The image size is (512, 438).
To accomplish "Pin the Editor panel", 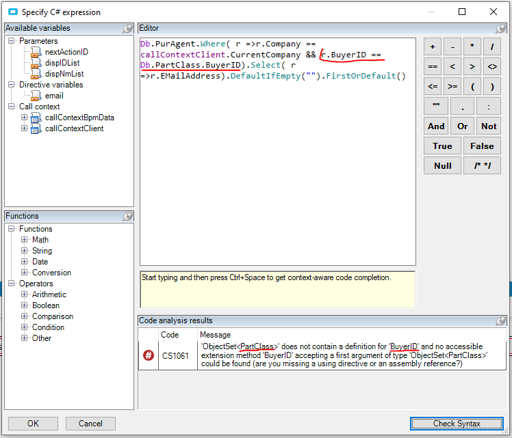I will coord(500,28).
